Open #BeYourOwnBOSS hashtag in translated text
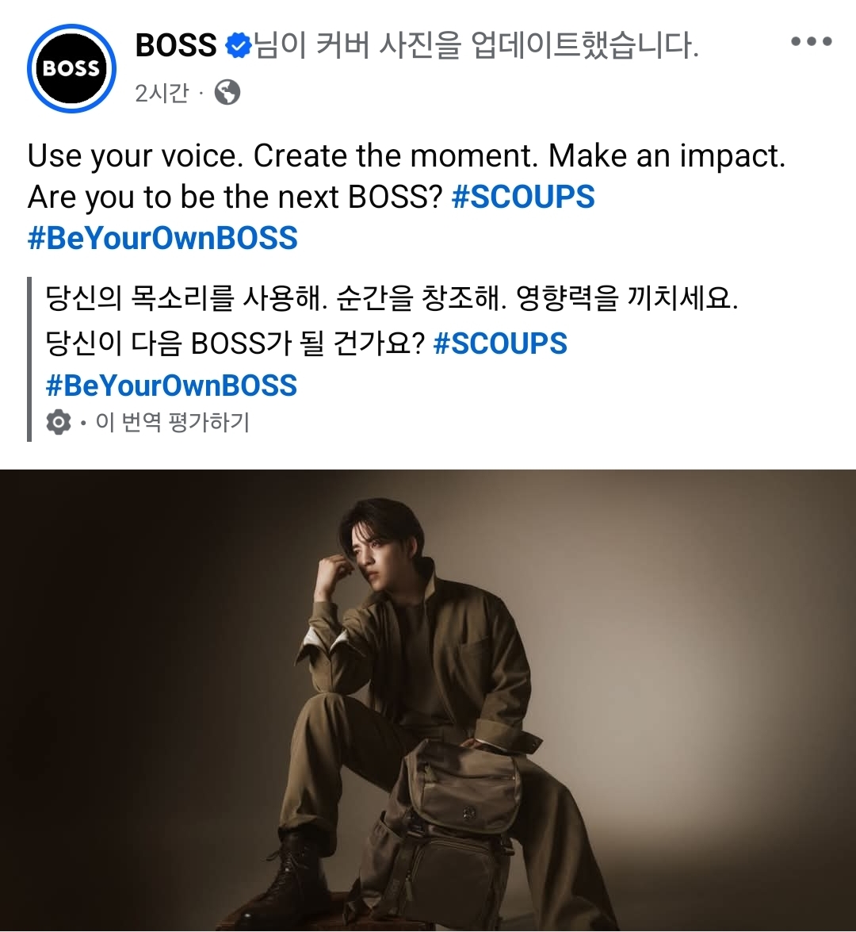Screen dimensions: 856x932 click(172, 385)
